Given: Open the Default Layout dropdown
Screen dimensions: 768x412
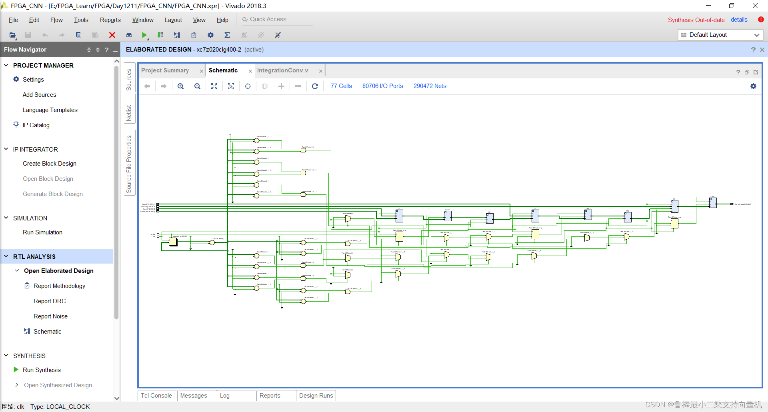Looking at the screenshot, I should [756, 35].
